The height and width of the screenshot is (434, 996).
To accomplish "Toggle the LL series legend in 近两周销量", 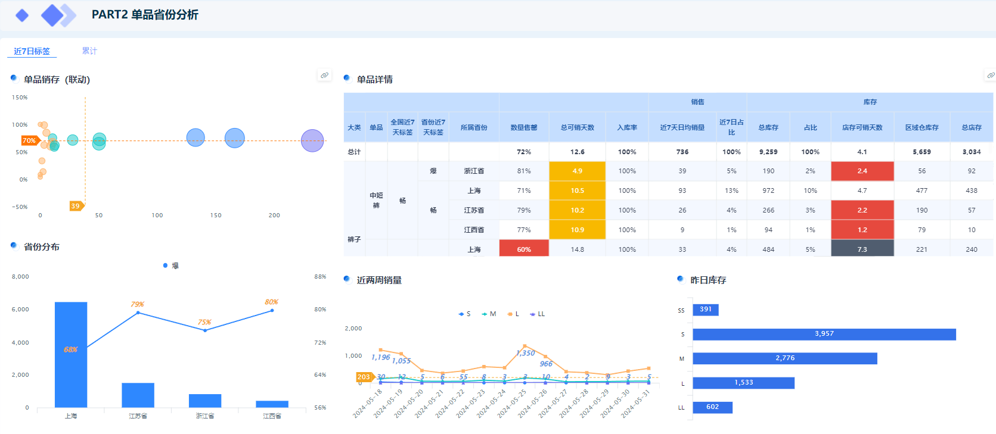I will 537,314.
